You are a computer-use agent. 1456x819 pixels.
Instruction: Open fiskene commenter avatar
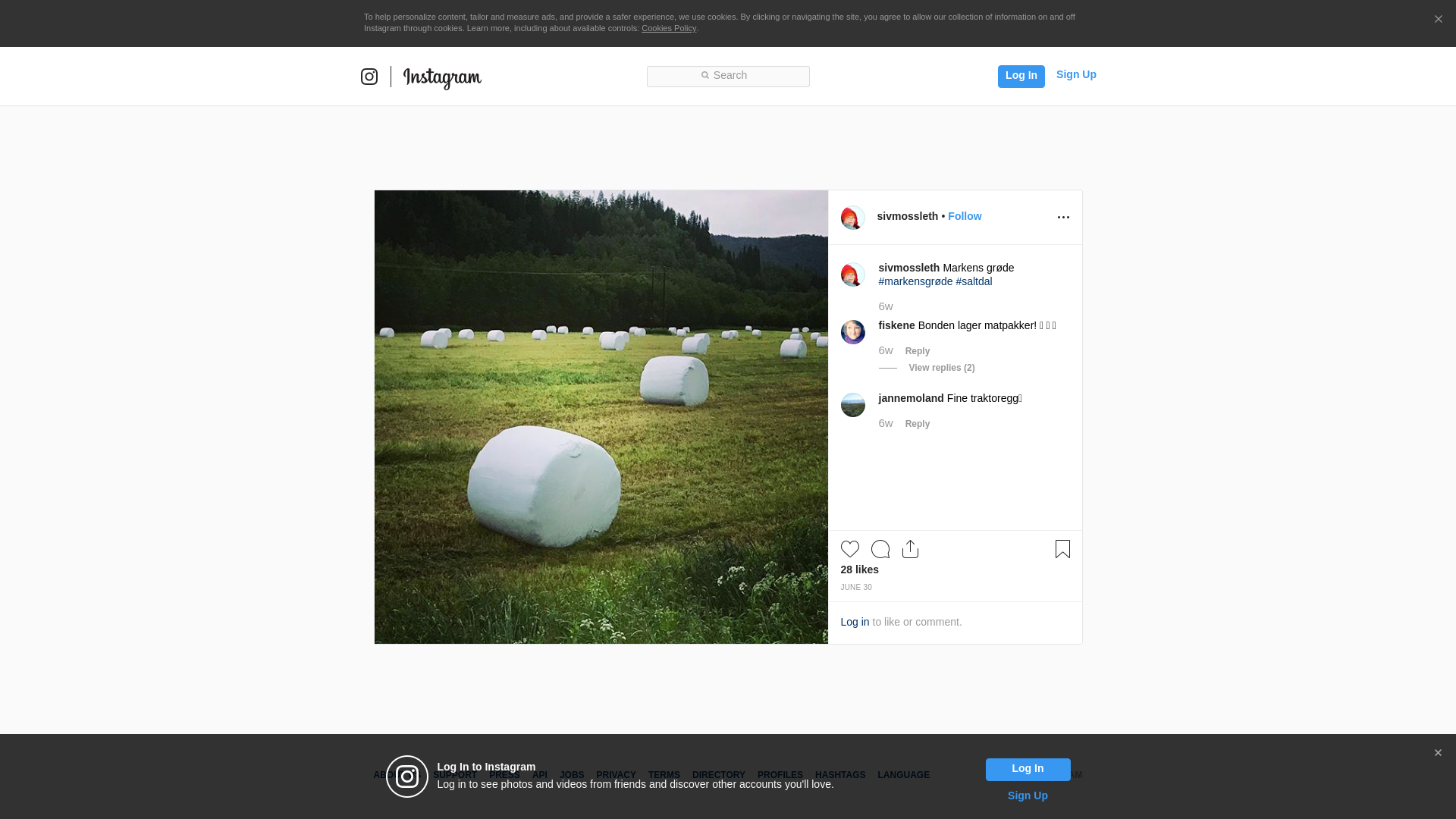click(853, 332)
